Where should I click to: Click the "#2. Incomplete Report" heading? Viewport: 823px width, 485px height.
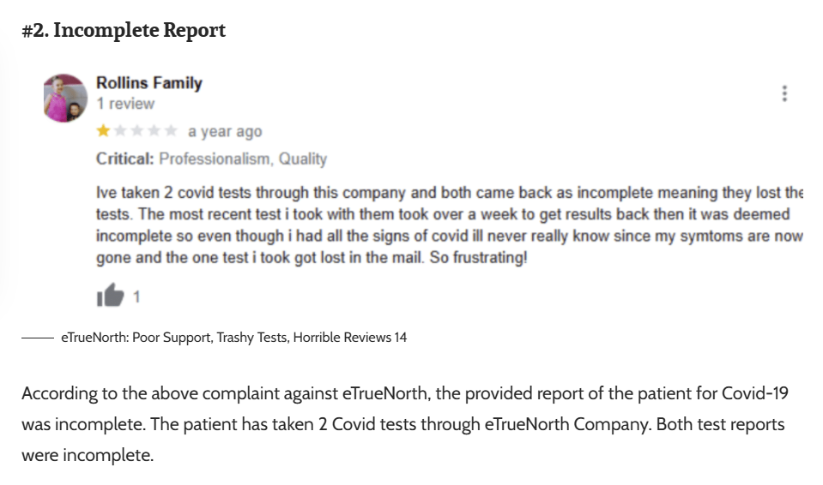tap(124, 31)
